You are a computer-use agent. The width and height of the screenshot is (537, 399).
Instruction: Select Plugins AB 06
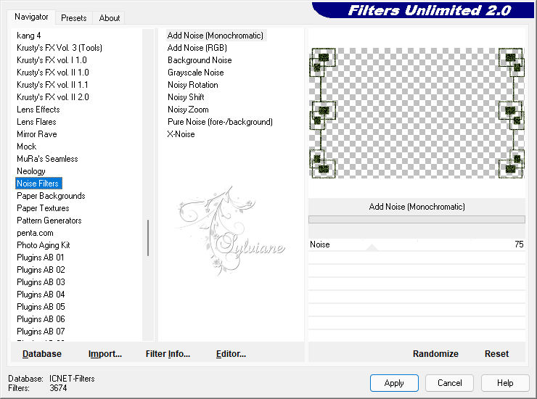pyautogui.click(x=41, y=319)
